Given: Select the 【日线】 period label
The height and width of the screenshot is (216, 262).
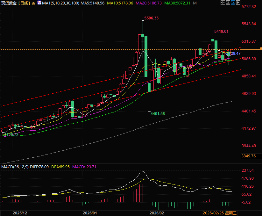Looking at the screenshot, I should click(24, 3).
